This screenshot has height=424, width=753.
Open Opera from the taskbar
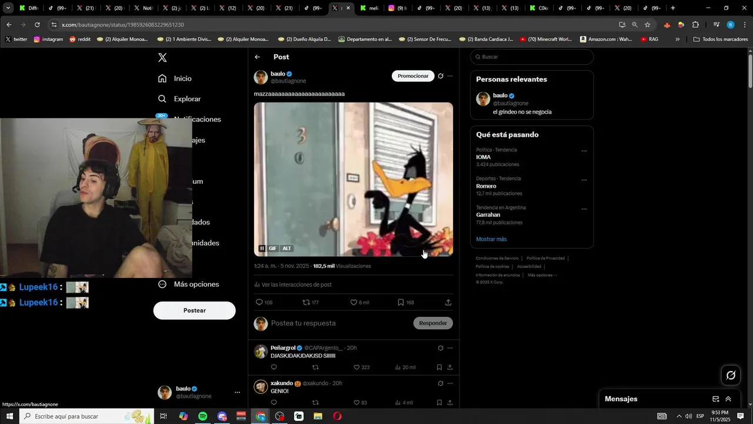[x=337, y=416]
